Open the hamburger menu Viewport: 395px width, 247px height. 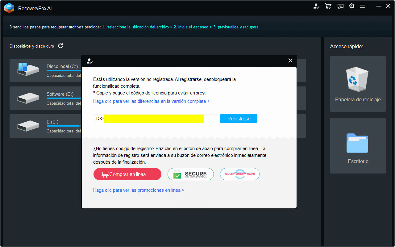(x=363, y=6)
